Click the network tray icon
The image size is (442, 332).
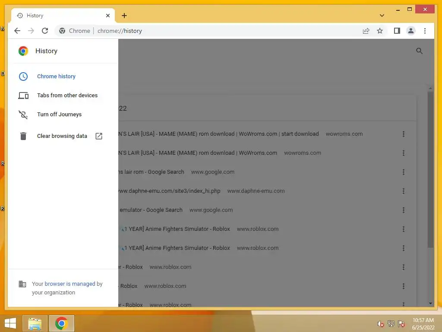tap(391, 324)
